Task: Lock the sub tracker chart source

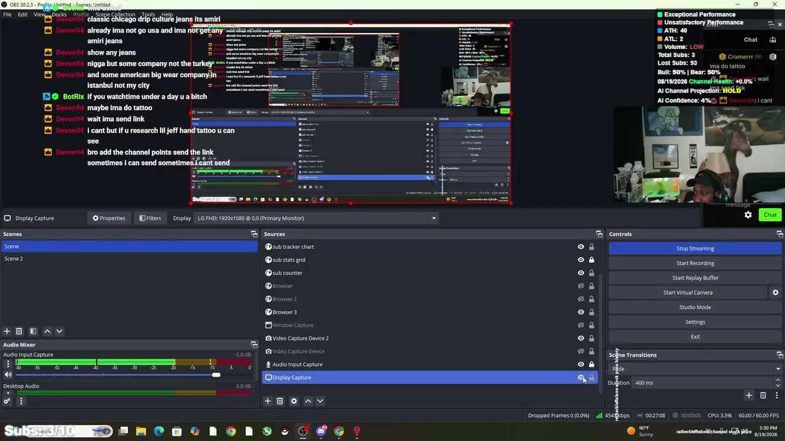Action: tap(591, 247)
